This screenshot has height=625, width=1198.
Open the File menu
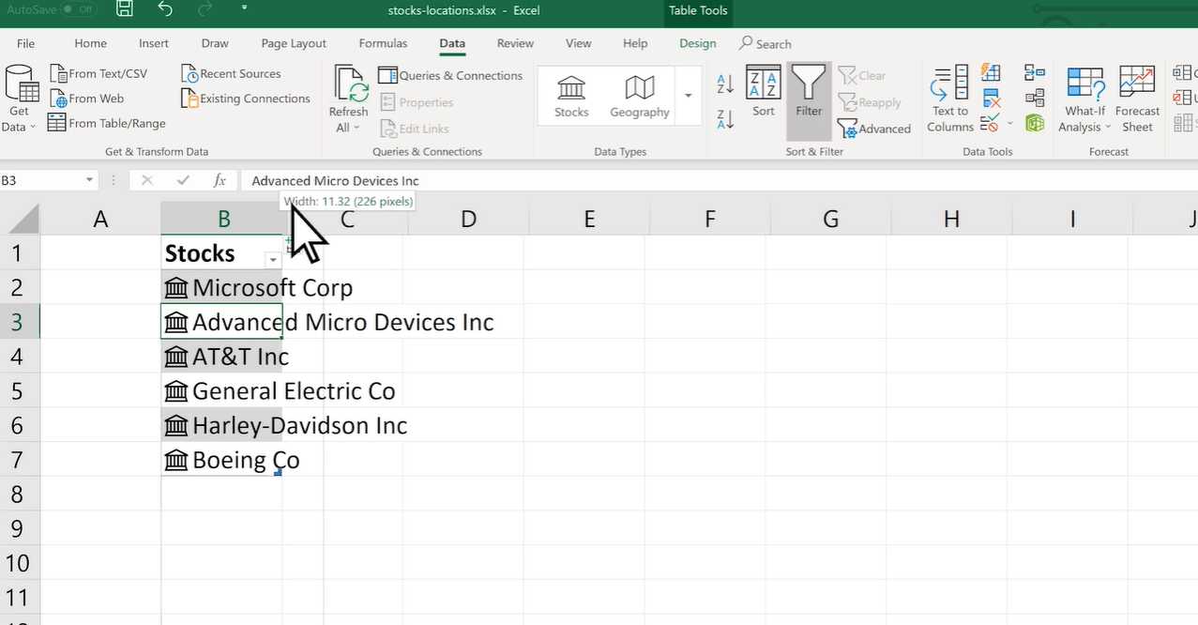point(26,43)
